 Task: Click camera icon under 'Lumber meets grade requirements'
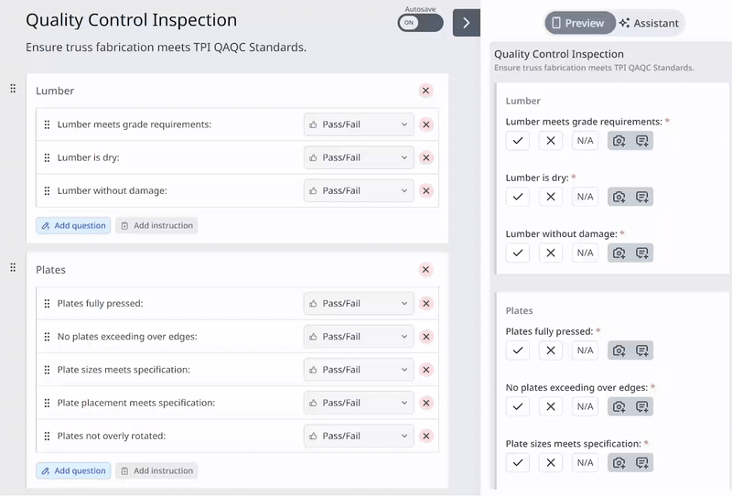[x=619, y=141]
